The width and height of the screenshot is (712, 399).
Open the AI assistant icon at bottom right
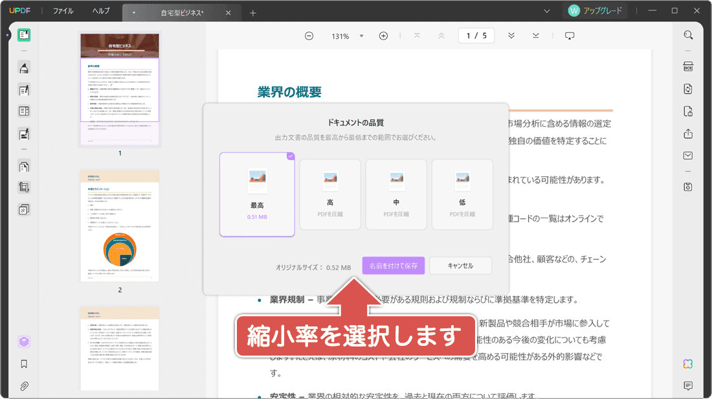pos(688,365)
